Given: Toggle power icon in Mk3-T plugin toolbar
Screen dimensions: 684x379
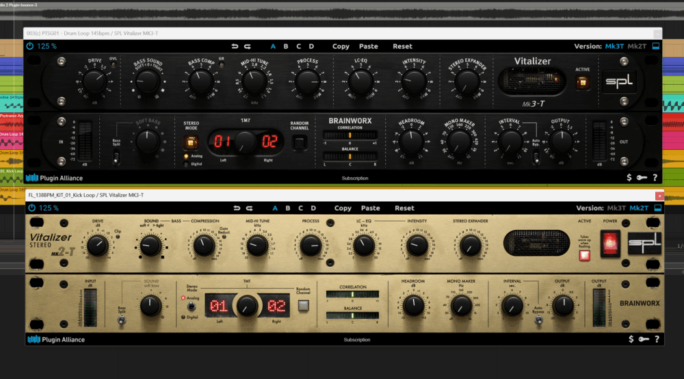Looking at the screenshot, I should (x=29, y=47).
